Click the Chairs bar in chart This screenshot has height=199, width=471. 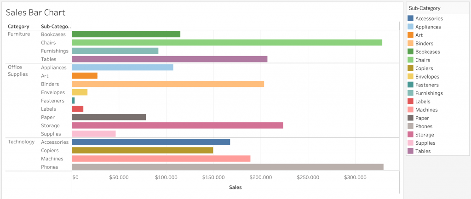[x=227, y=42]
